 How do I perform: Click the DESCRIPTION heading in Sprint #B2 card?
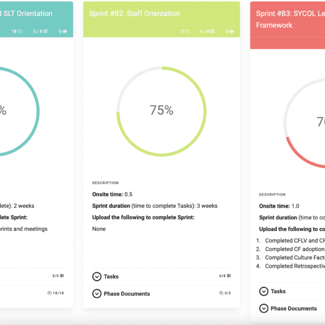105,183
